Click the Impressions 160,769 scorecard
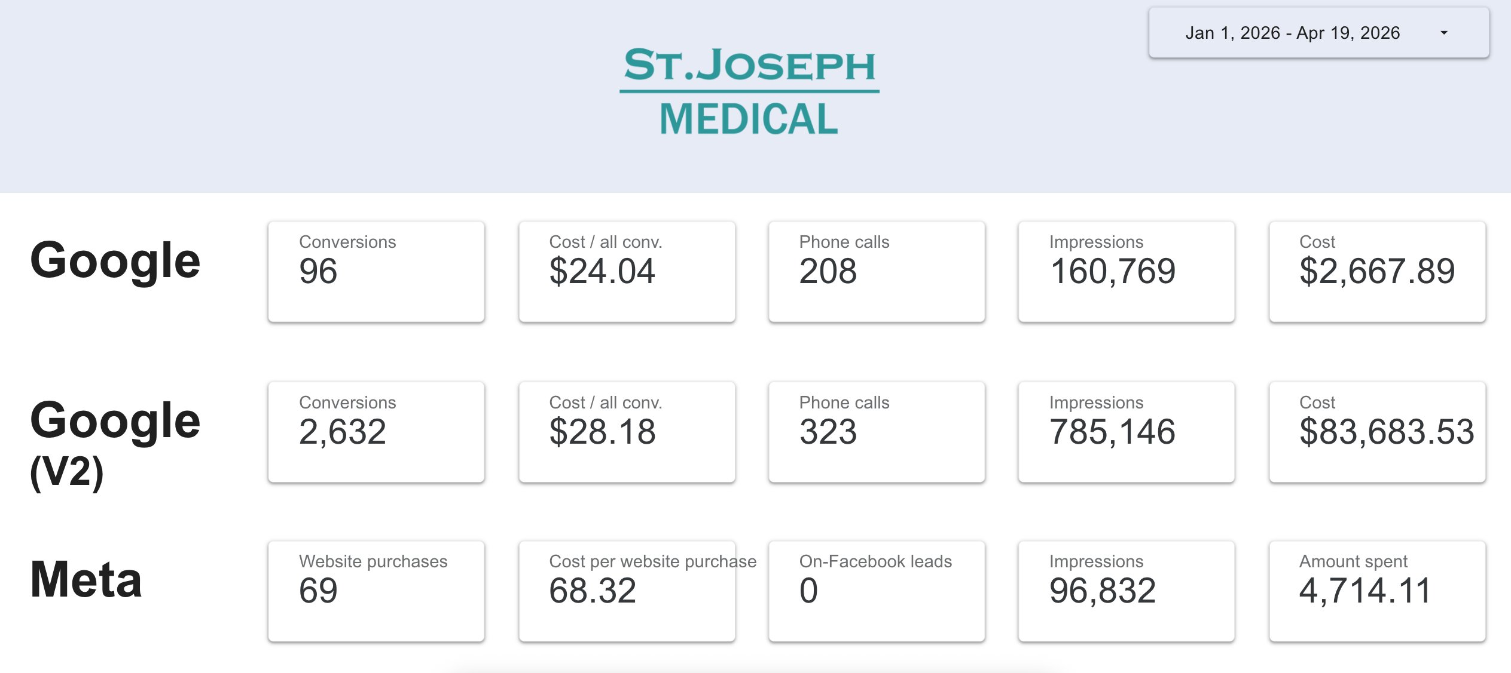 pyautogui.click(x=1127, y=272)
